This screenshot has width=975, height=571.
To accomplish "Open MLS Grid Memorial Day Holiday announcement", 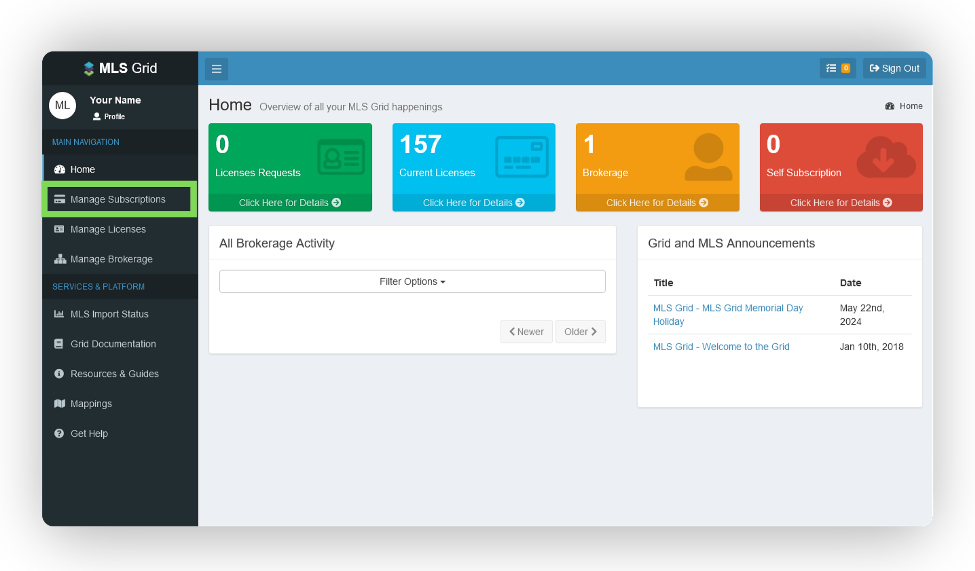I will click(728, 315).
